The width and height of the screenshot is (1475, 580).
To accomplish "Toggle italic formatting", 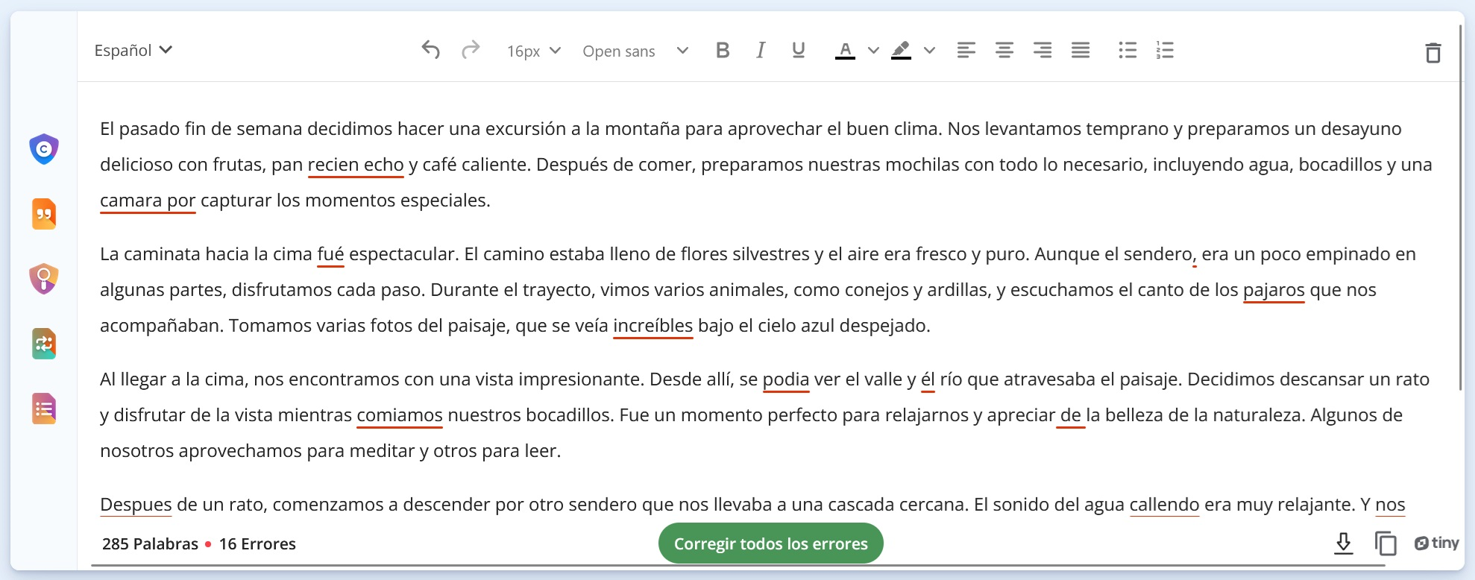I will pos(760,50).
